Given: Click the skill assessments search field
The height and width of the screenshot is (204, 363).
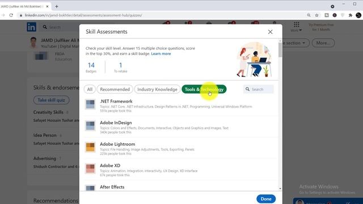Looking at the screenshot, I should click(x=259, y=90).
